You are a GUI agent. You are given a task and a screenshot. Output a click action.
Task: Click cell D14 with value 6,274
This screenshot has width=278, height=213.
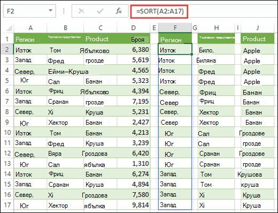point(133,174)
